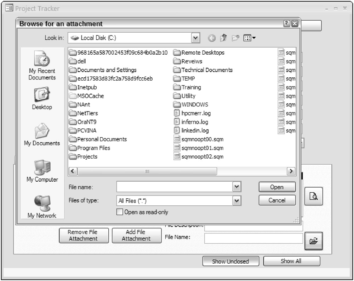354x281 pixels.
Task: Create a new folder via toolbar icon
Action: pyautogui.click(x=235, y=38)
